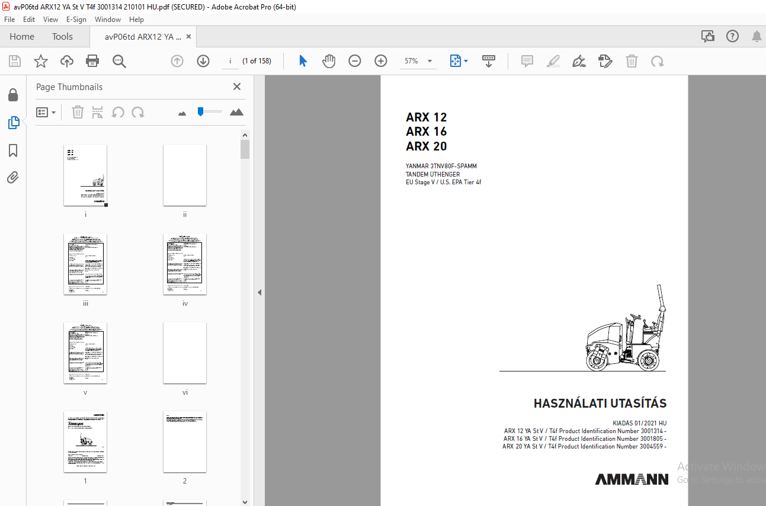Viewport: 766px width, 506px height.
Task: Click the Save file icon
Action: [x=15, y=61]
